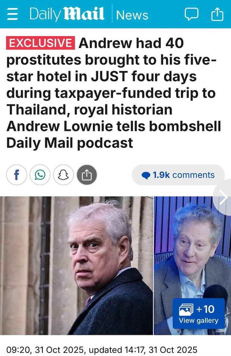Select the red EXCLUSIVE tag
Image resolution: width=231 pixels, height=356 pixels.
click(41, 43)
